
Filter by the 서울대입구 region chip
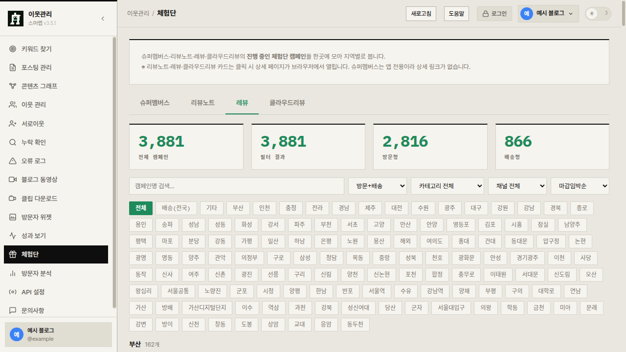pos(451,308)
